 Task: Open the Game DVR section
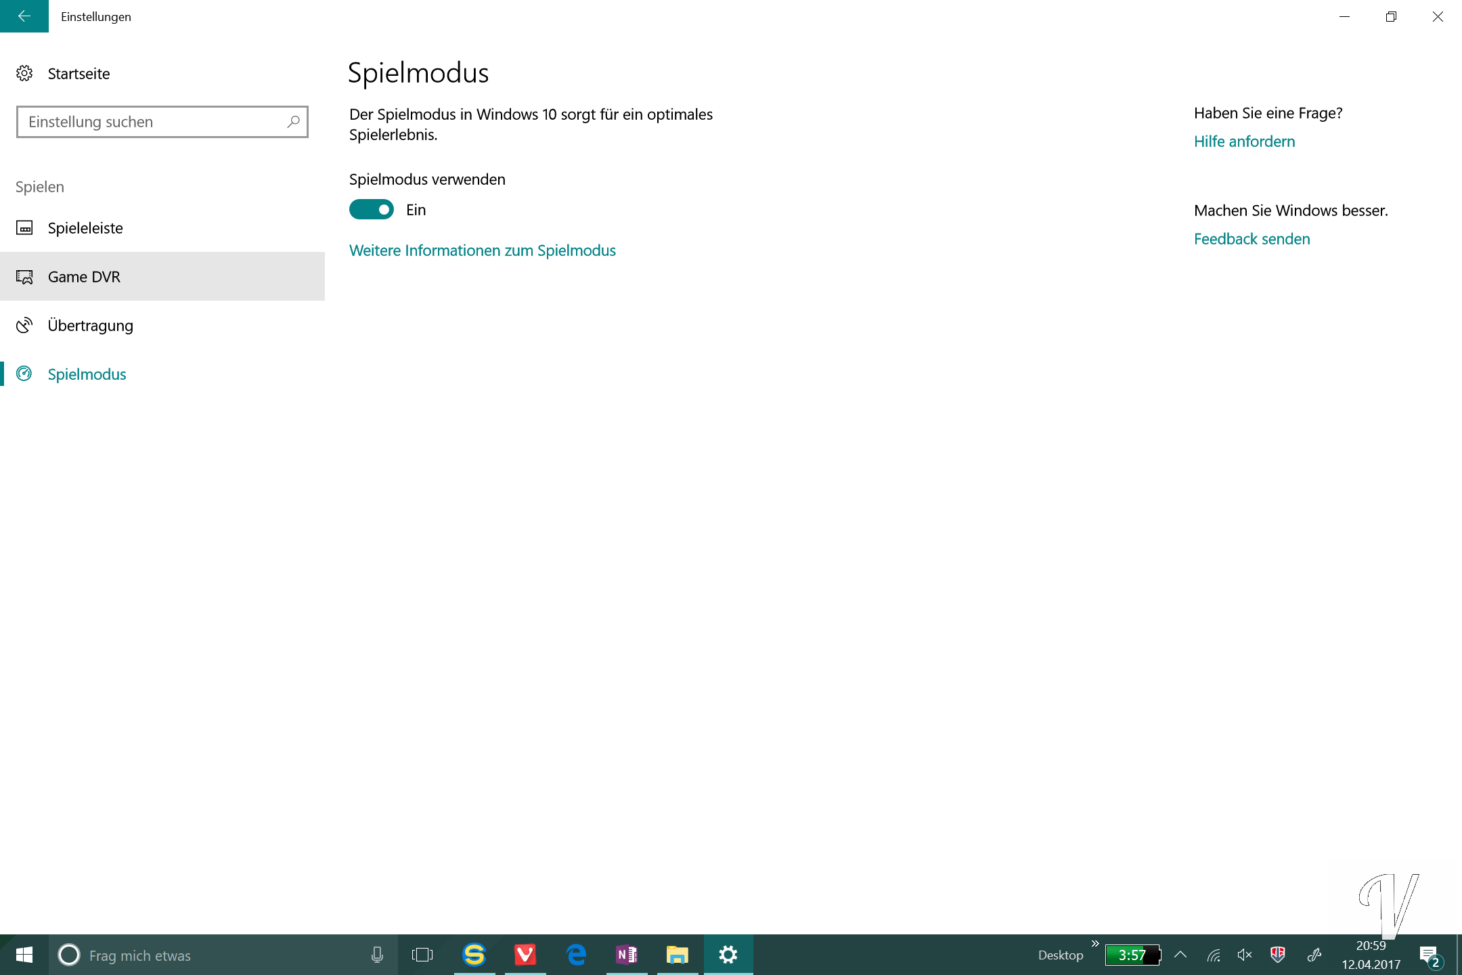pyautogui.click(x=84, y=277)
